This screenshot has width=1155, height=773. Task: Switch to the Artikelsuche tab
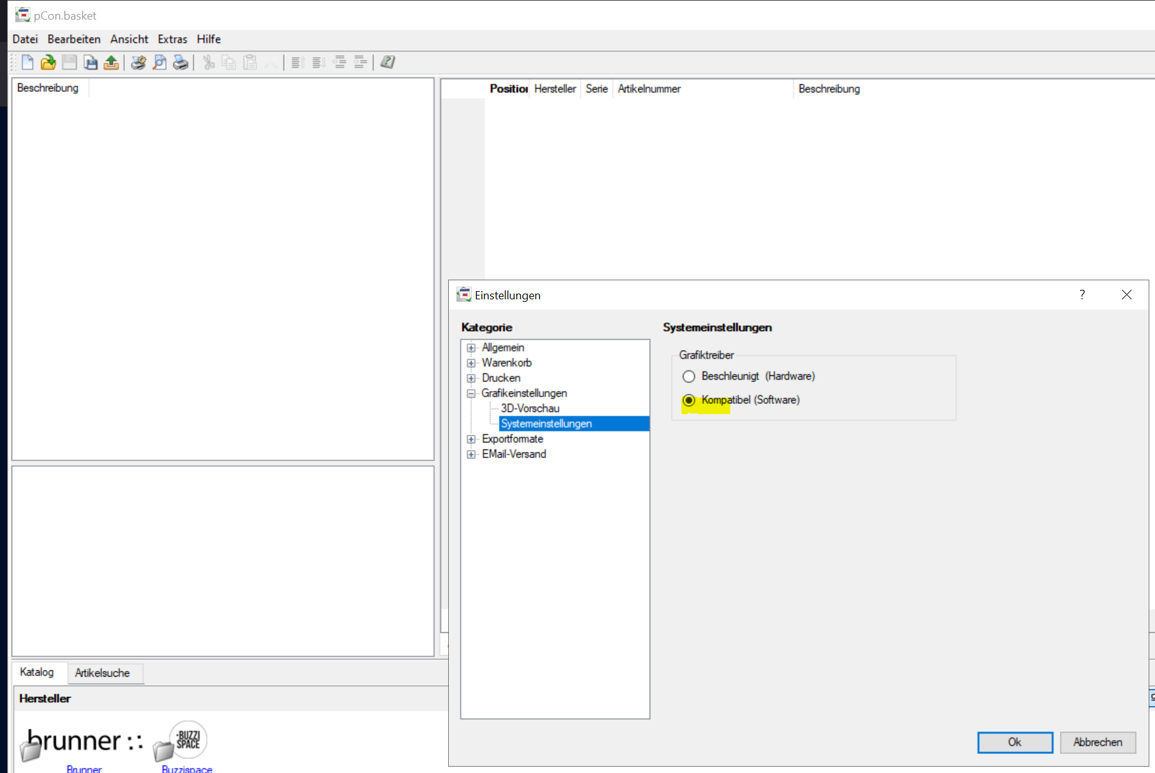102,673
